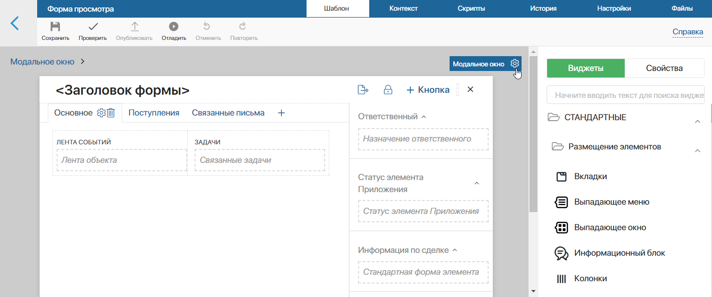Screen dimensions: 712x297
Task: Click Повторить redo icon
Action: point(242,26)
